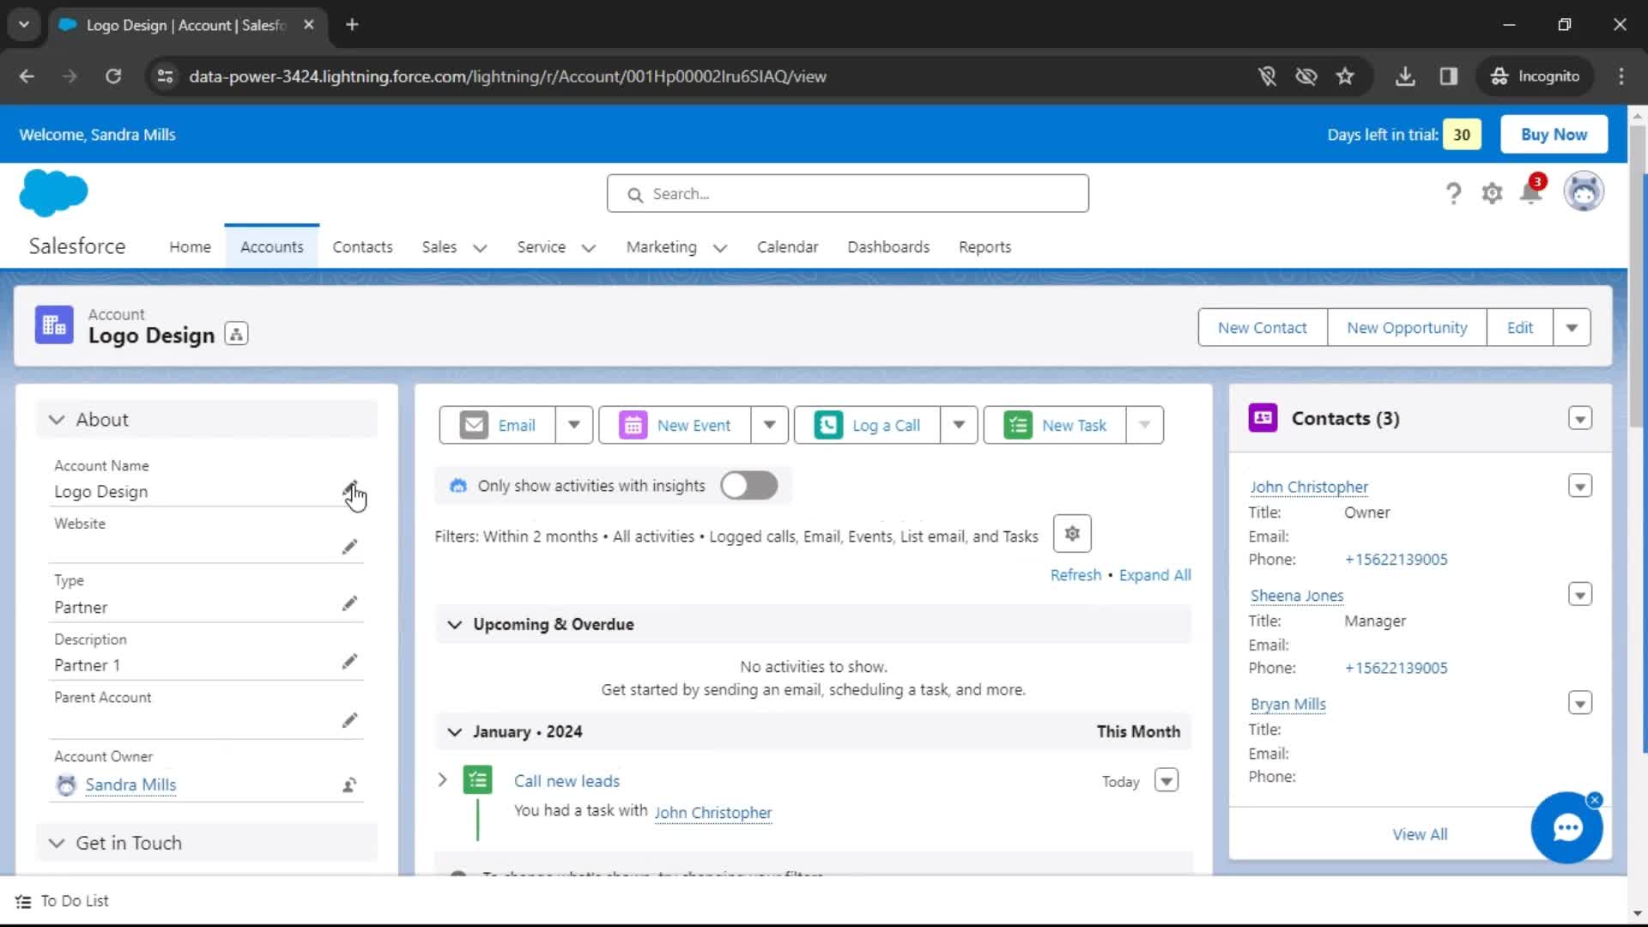
Task: Open the dropdown next to John Christopher
Action: coord(1580,486)
